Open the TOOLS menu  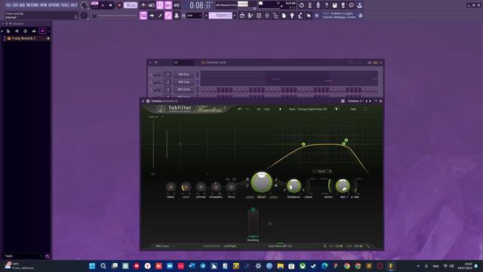tap(65, 5)
